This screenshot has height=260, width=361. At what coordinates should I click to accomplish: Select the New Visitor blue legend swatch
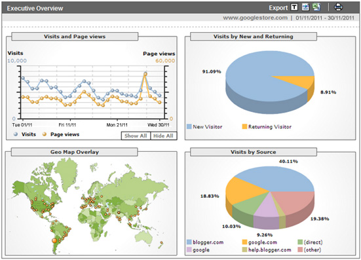(x=189, y=126)
